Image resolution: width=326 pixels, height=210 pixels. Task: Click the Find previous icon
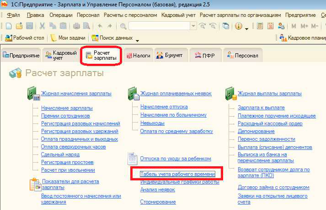[x=213, y=26]
